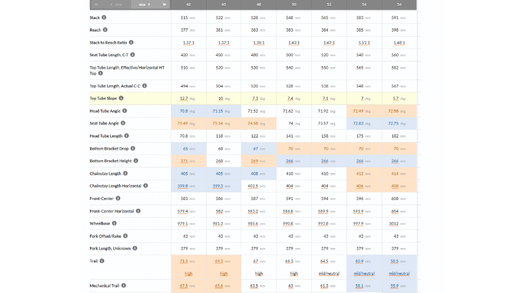Open info icon beside Bottom Bracket Height
Screen dimensions: 522x293
(x=136, y=161)
